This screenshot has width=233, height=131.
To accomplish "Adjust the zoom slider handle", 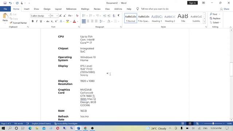I will [213, 123].
